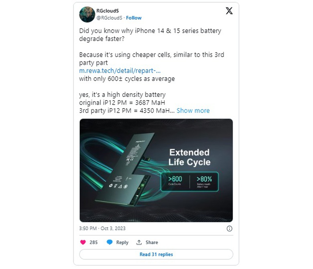Click the >600 cycle counts badge in image
The width and height of the screenshot is (313, 269).
pyautogui.click(x=175, y=181)
